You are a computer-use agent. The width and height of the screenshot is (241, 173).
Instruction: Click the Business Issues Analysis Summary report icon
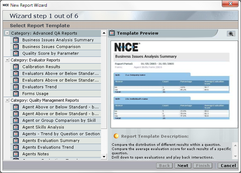[x=16, y=40]
